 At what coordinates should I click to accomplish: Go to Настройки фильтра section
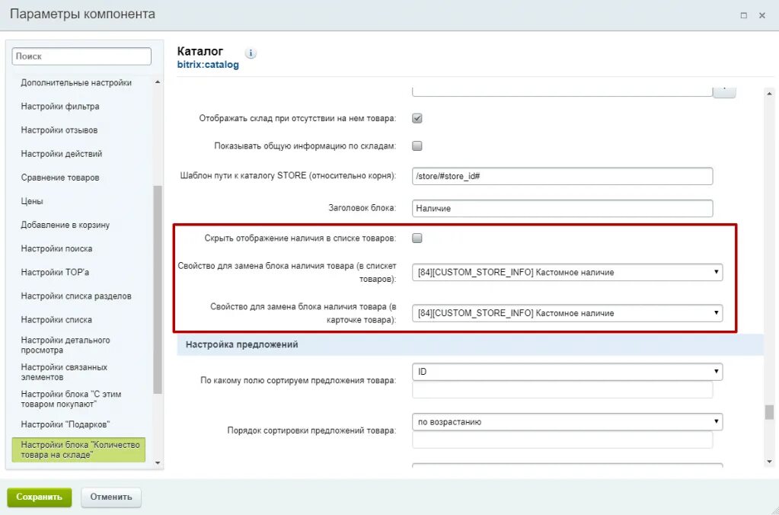click(60, 107)
